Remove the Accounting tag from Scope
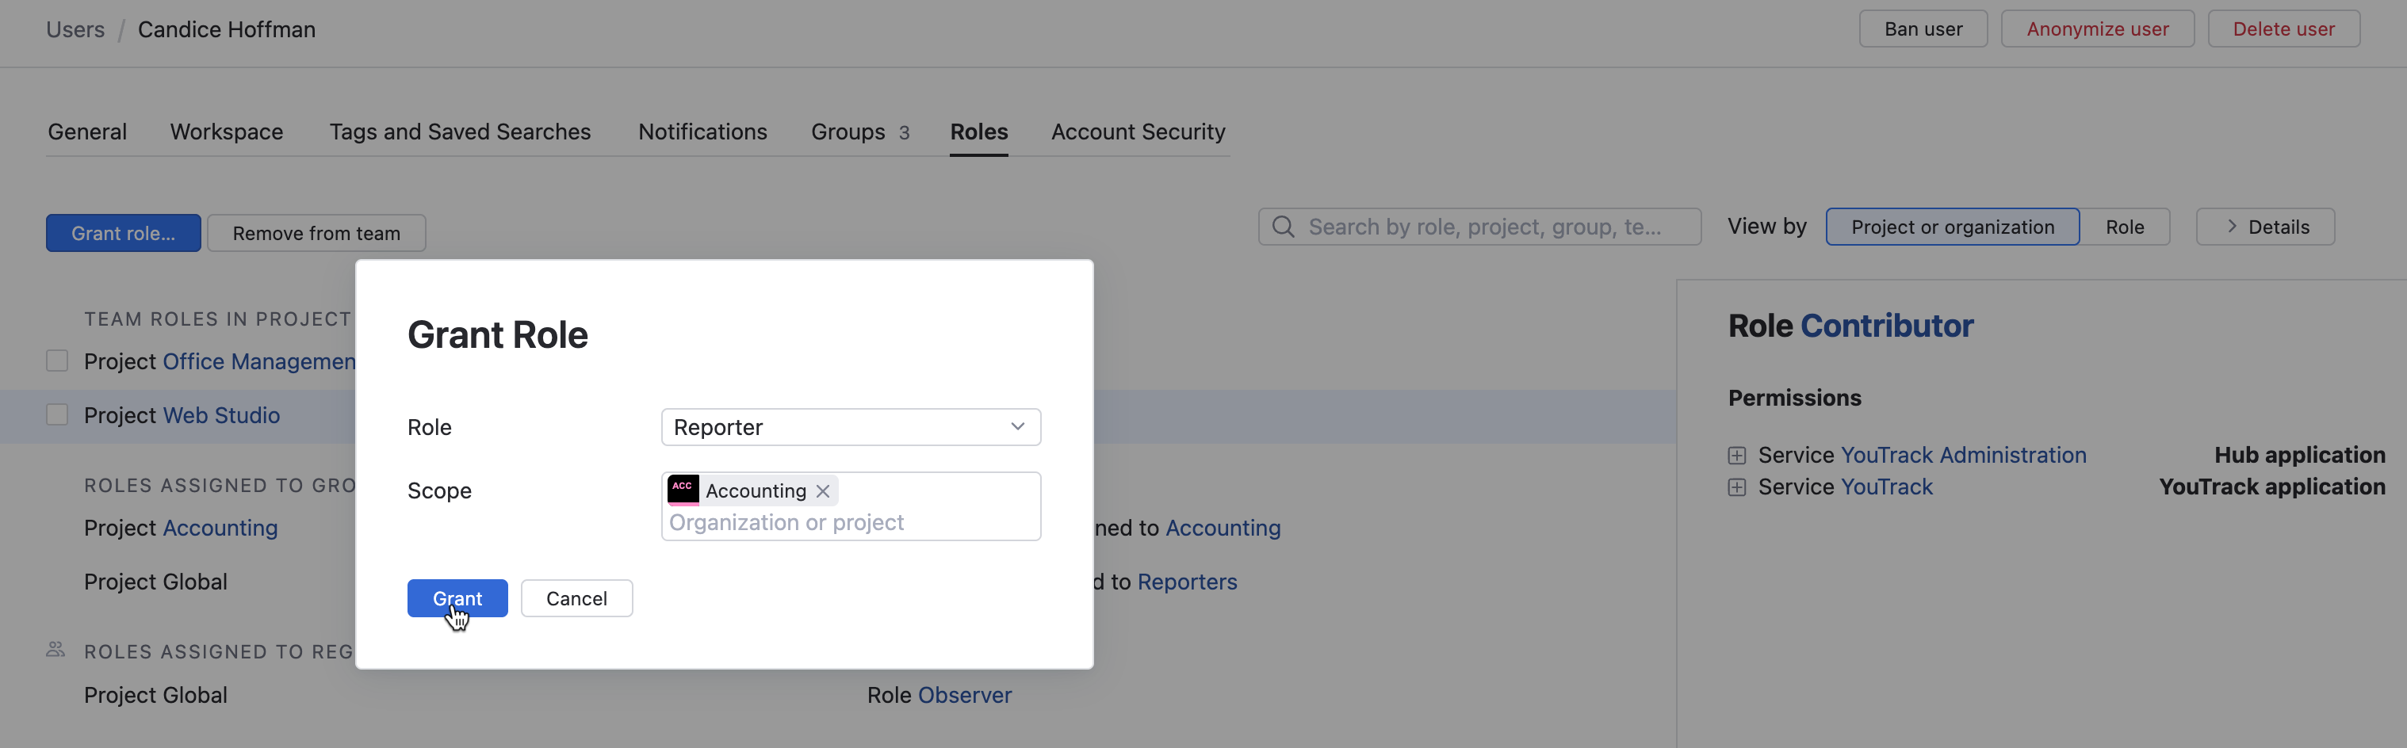This screenshot has height=748, width=2407. [x=822, y=490]
